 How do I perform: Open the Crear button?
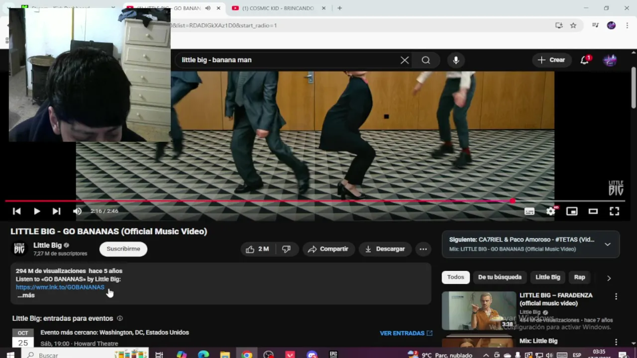tap(551, 60)
